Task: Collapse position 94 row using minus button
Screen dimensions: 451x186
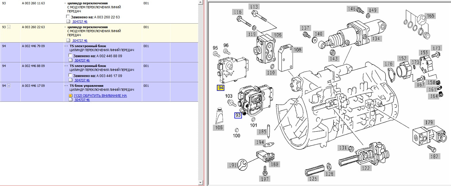Action: click(9, 86)
